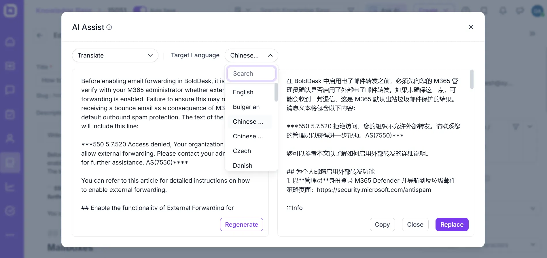547x258 pixels.
Task: Select Bulgarian from language list
Action: pos(246,107)
